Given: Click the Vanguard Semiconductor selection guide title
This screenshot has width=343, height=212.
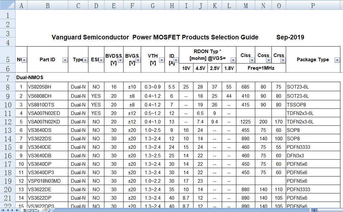Looking at the screenshot, I should pos(155,37).
